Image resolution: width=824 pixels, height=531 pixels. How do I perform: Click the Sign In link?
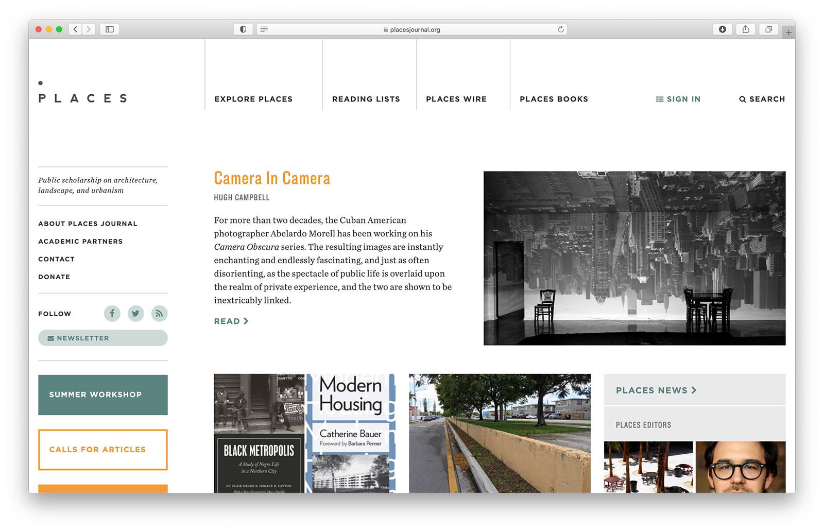[x=678, y=99]
